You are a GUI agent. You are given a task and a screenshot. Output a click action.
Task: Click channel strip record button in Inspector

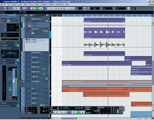[10, 98]
